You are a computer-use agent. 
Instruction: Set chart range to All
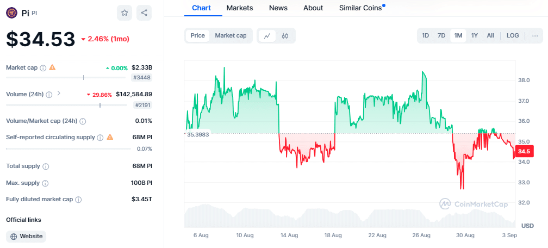[x=490, y=36]
